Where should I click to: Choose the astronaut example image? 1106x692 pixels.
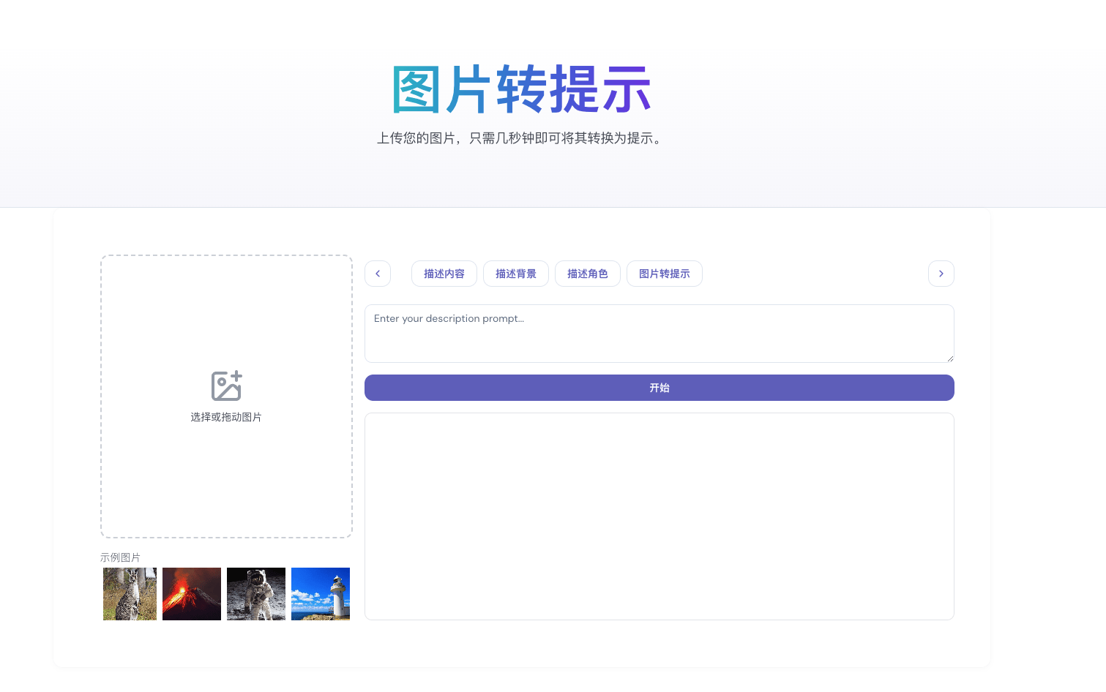[x=256, y=594]
